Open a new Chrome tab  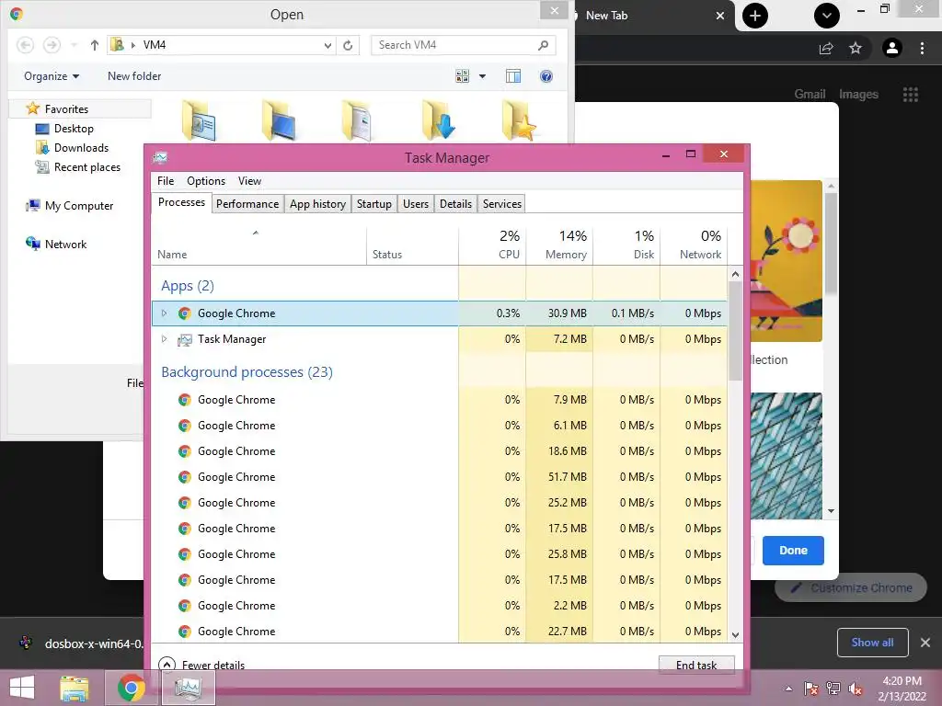pos(755,16)
